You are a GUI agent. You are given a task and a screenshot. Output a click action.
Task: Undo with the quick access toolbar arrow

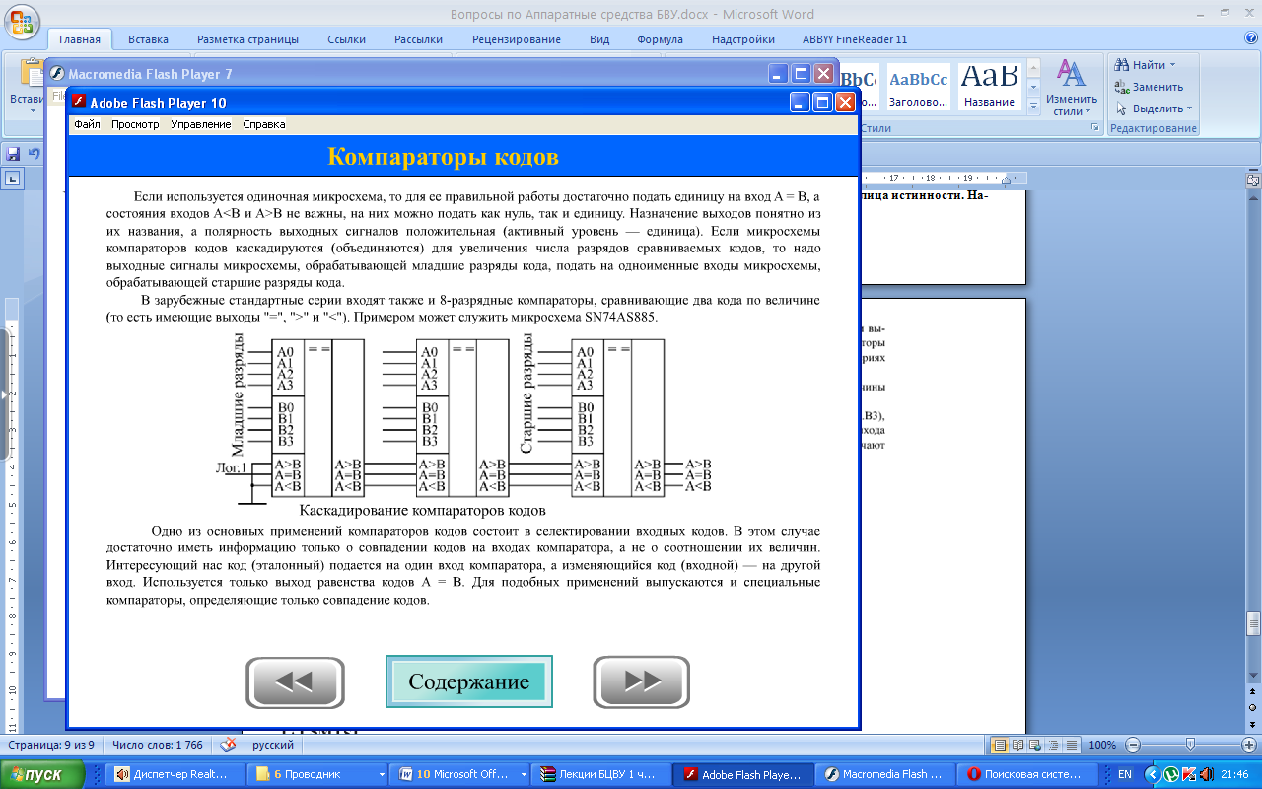[x=35, y=154]
